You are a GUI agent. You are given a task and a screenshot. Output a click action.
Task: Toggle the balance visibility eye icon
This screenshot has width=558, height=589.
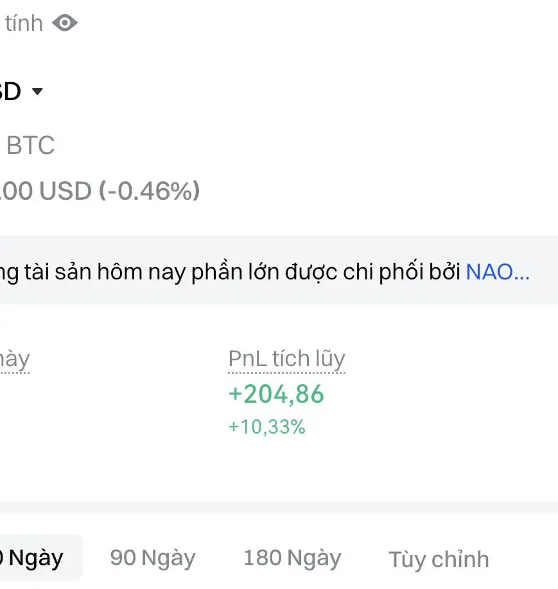click(64, 24)
